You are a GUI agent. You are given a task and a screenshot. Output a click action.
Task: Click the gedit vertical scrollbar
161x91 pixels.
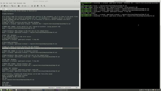[x=80, y=48]
